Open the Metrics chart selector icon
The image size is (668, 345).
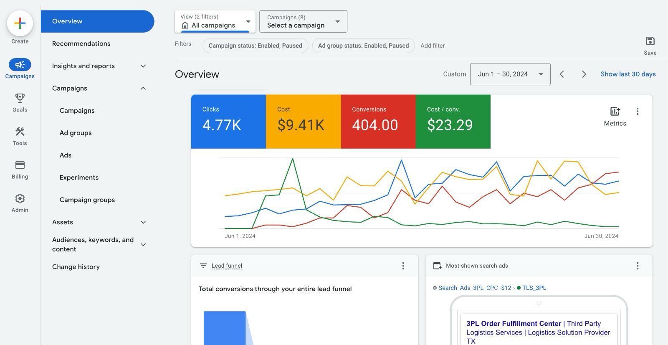615,112
